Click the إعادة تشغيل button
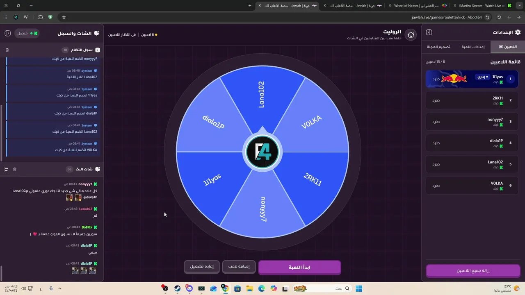525x295 pixels. 202,267
